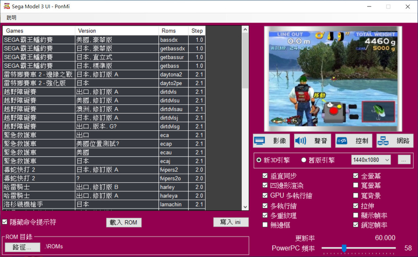The width and height of the screenshot is (418, 257).
Task: Select the bassdx rom row
Action: 104,40
